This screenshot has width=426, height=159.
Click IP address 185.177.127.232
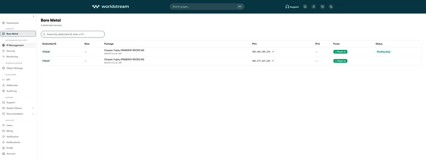(261, 61)
